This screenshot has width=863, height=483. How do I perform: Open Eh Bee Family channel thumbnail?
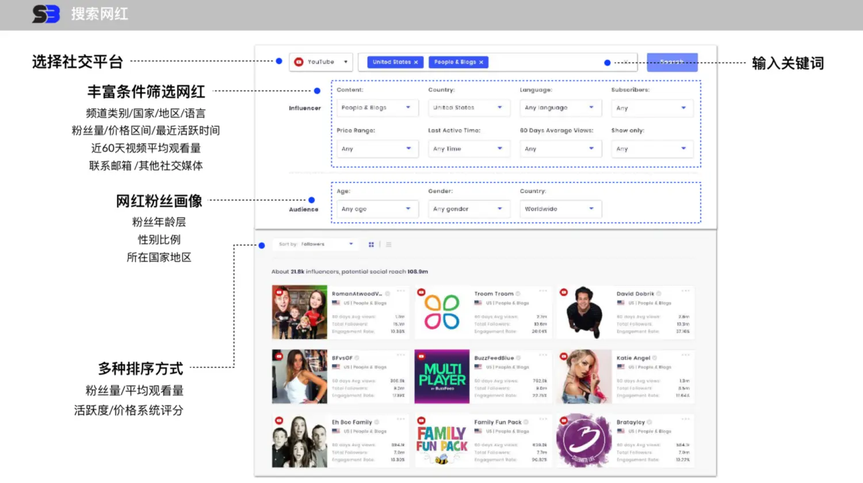click(x=300, y=441)
